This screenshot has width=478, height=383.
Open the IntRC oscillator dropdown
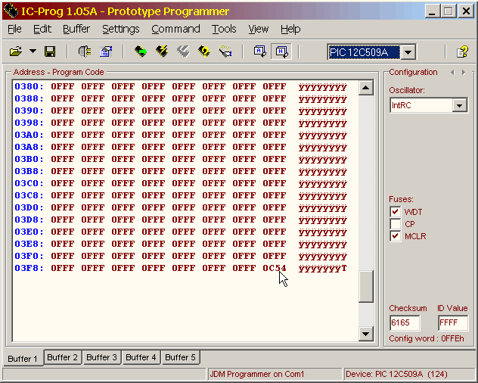(x=459, y=105)
